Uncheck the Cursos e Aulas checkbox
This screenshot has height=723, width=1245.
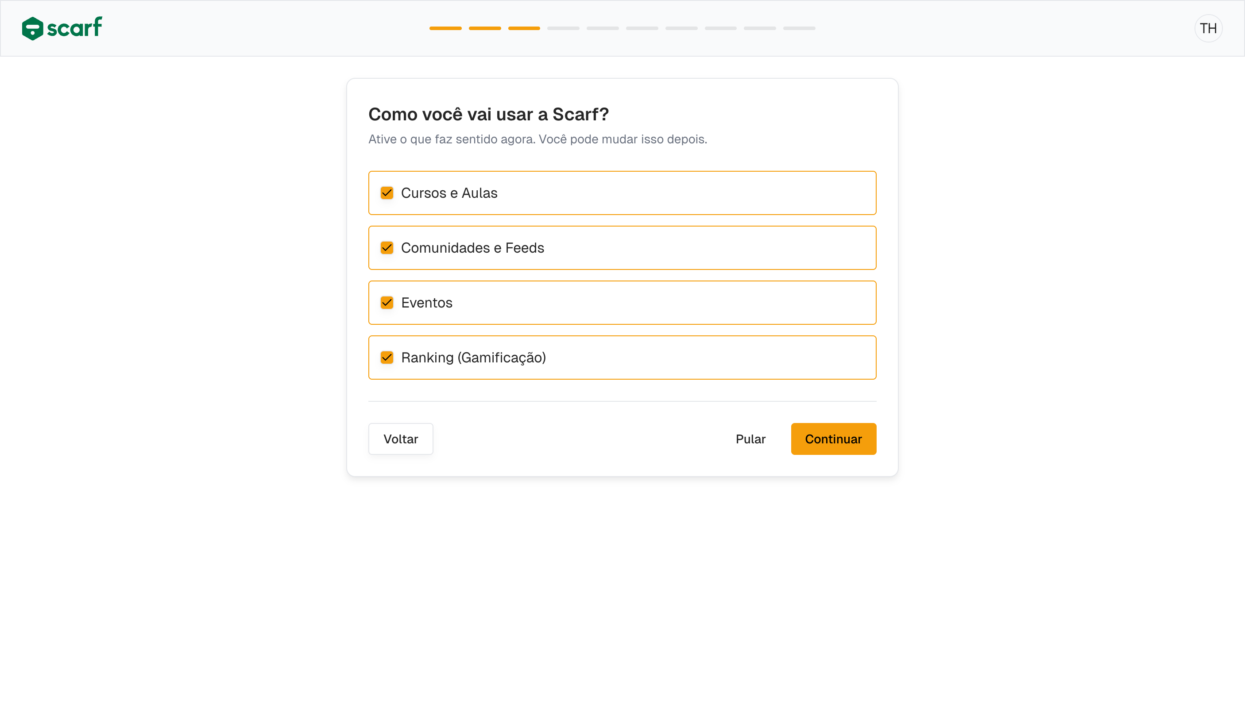[x=387, y=193]
